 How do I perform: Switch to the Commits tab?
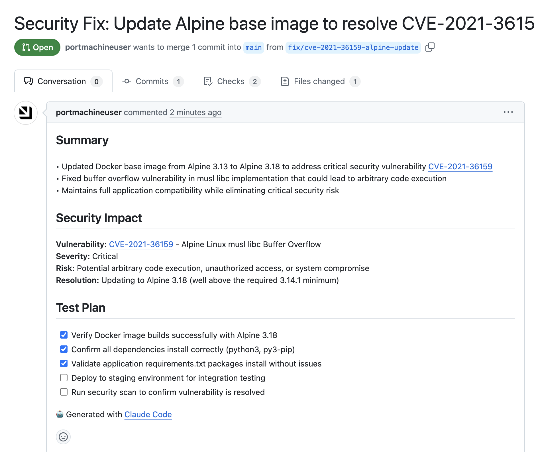point(152,81)
